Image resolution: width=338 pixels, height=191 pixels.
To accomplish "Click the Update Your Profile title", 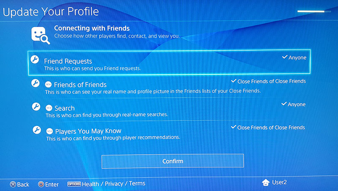I will click(51, 11).
